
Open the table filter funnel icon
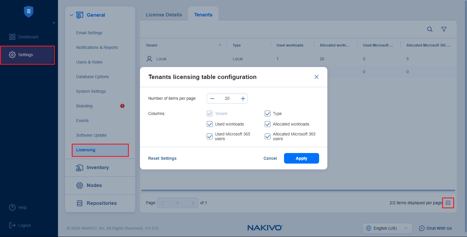(444, 29)
